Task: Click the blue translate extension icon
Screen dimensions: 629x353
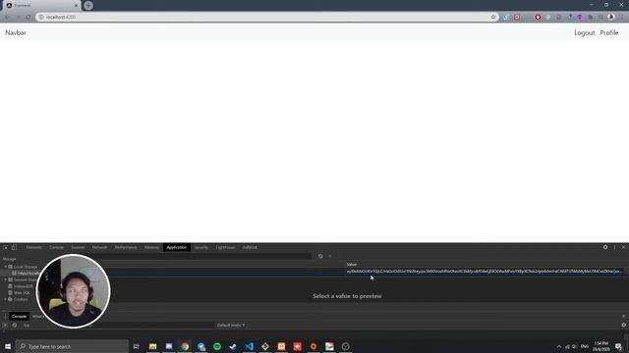Action: click(x=506, y=17)
